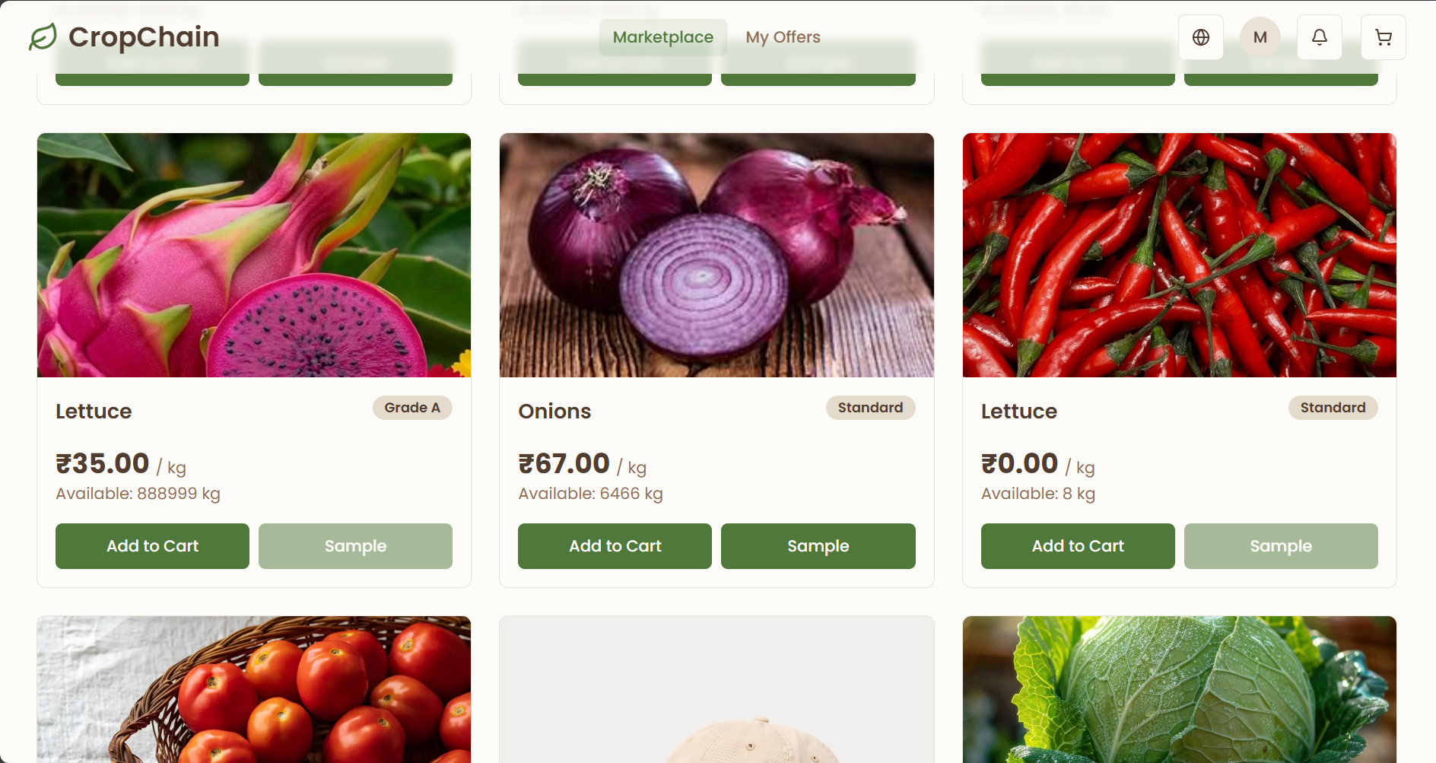The image size is (1436, 763).
Task: Open the notifications bell
Action: click(1320, 37)
